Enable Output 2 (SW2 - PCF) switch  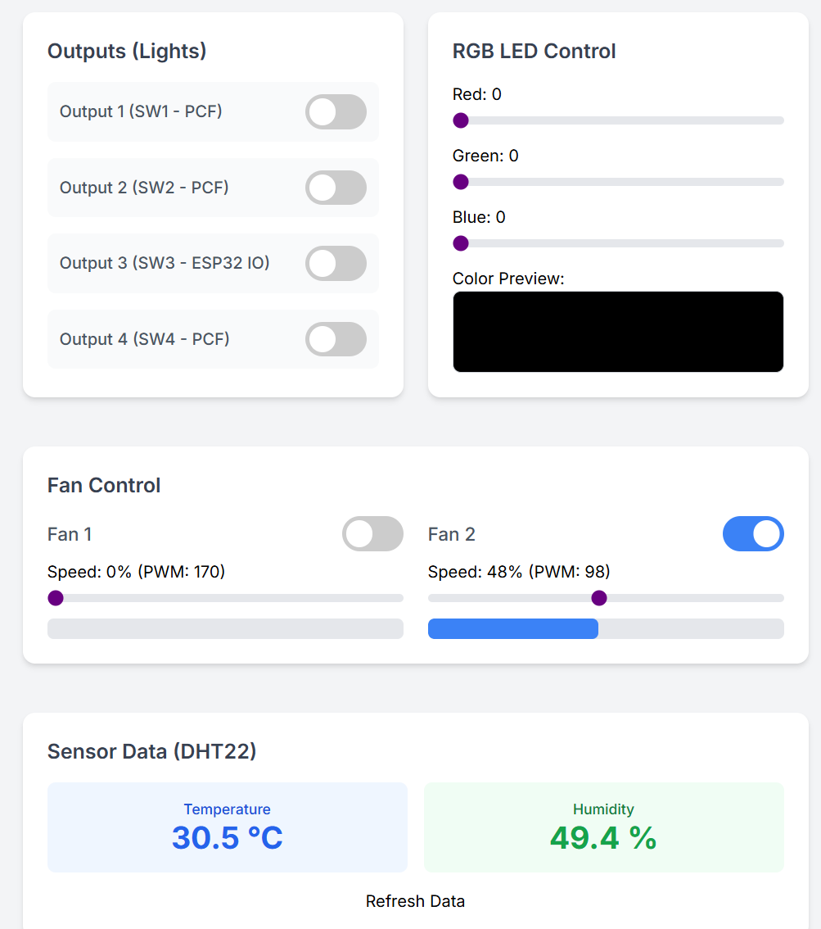336,188
